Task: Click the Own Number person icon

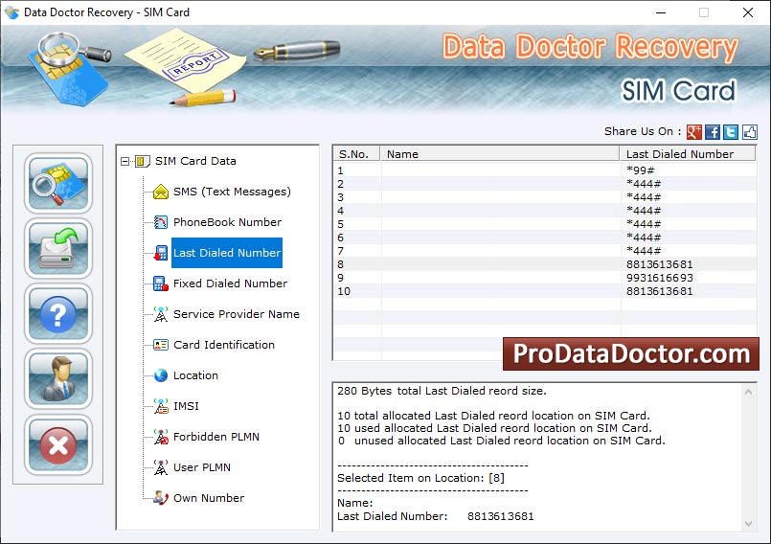Action: pos(161,498)
